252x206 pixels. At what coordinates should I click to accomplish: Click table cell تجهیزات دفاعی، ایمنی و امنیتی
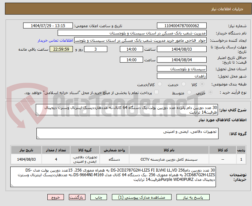click(85, 159)
